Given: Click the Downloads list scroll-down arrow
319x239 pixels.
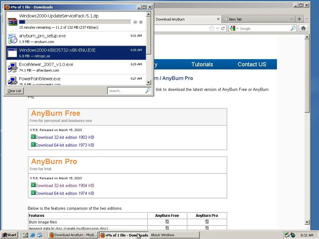Looking at the screenshot, I should tap(149, 82).
